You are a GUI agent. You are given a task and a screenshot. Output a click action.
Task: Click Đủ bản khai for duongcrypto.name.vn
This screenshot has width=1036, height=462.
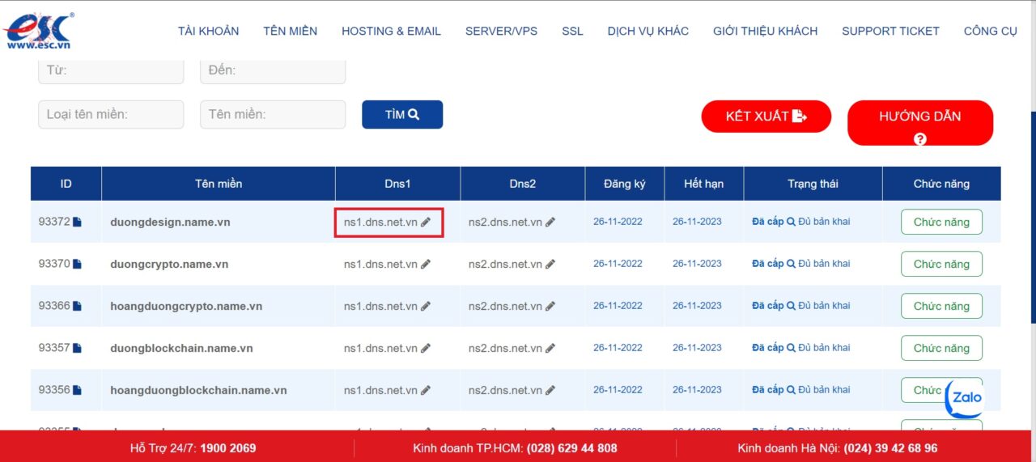[824, 264]
